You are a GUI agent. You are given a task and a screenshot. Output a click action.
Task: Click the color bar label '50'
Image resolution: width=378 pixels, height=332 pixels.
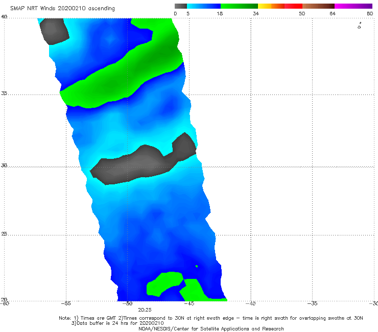click(302, 13)
